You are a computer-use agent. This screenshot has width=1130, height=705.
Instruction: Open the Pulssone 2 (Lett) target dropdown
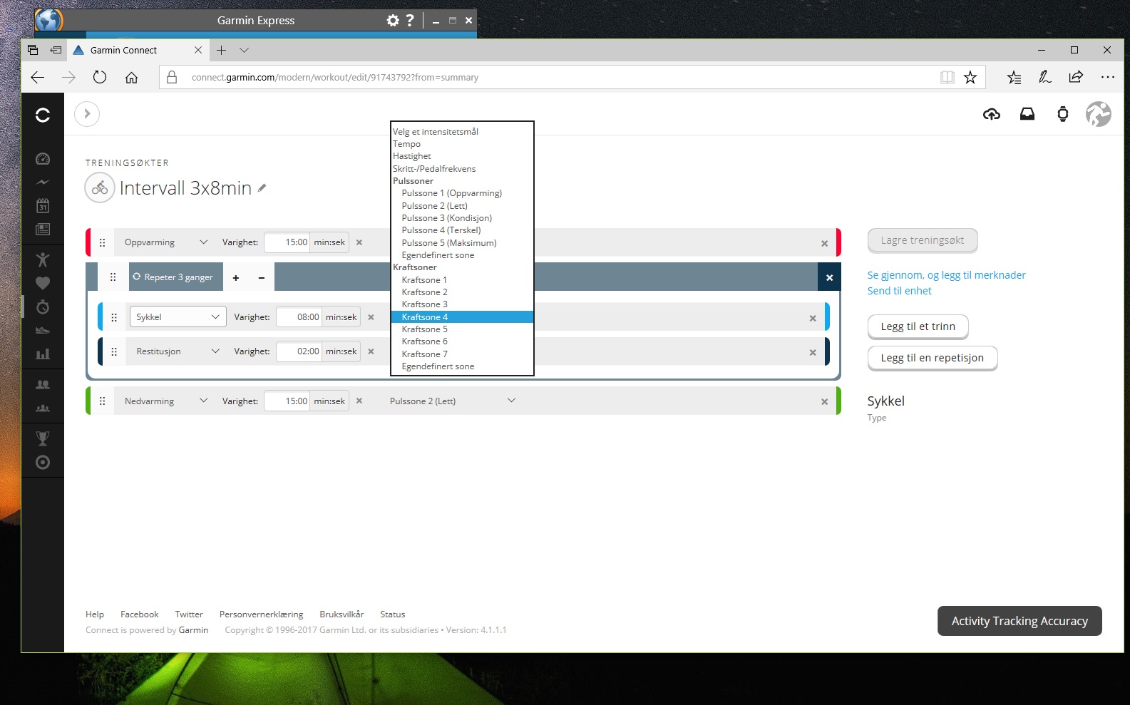pos(452,401)
